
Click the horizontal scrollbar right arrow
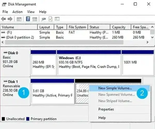click(x=148, y=42)
